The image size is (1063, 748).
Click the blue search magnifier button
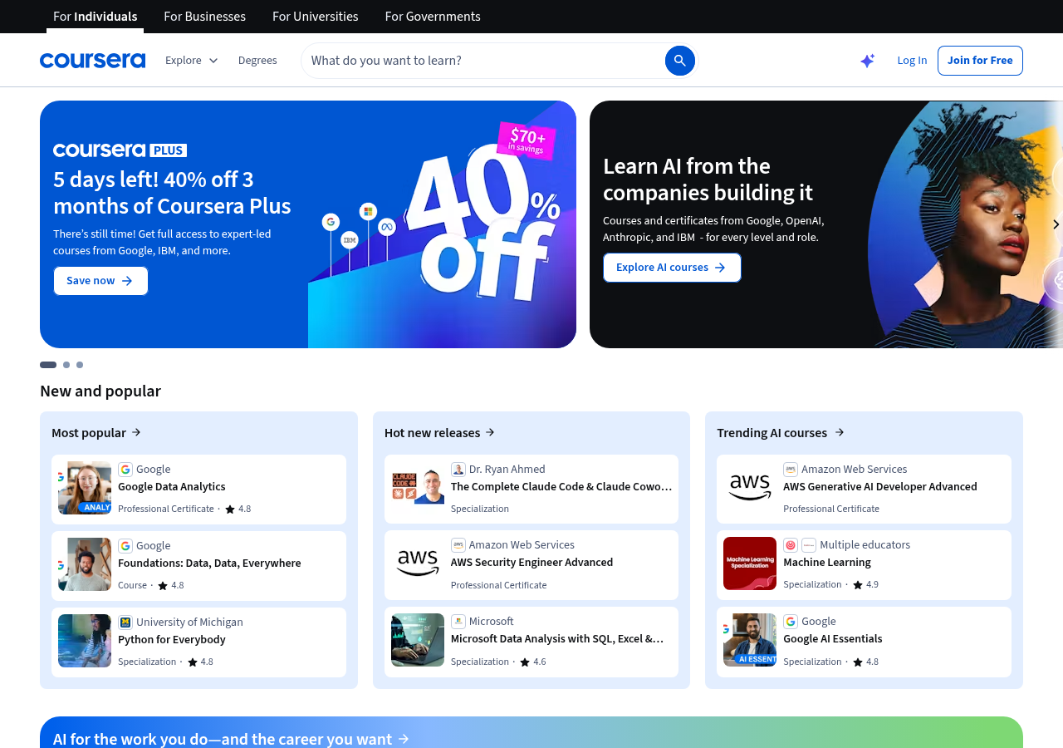[x=679, y=61]
